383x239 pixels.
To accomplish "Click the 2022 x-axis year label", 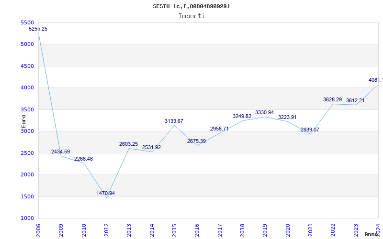I will point(333,230).
